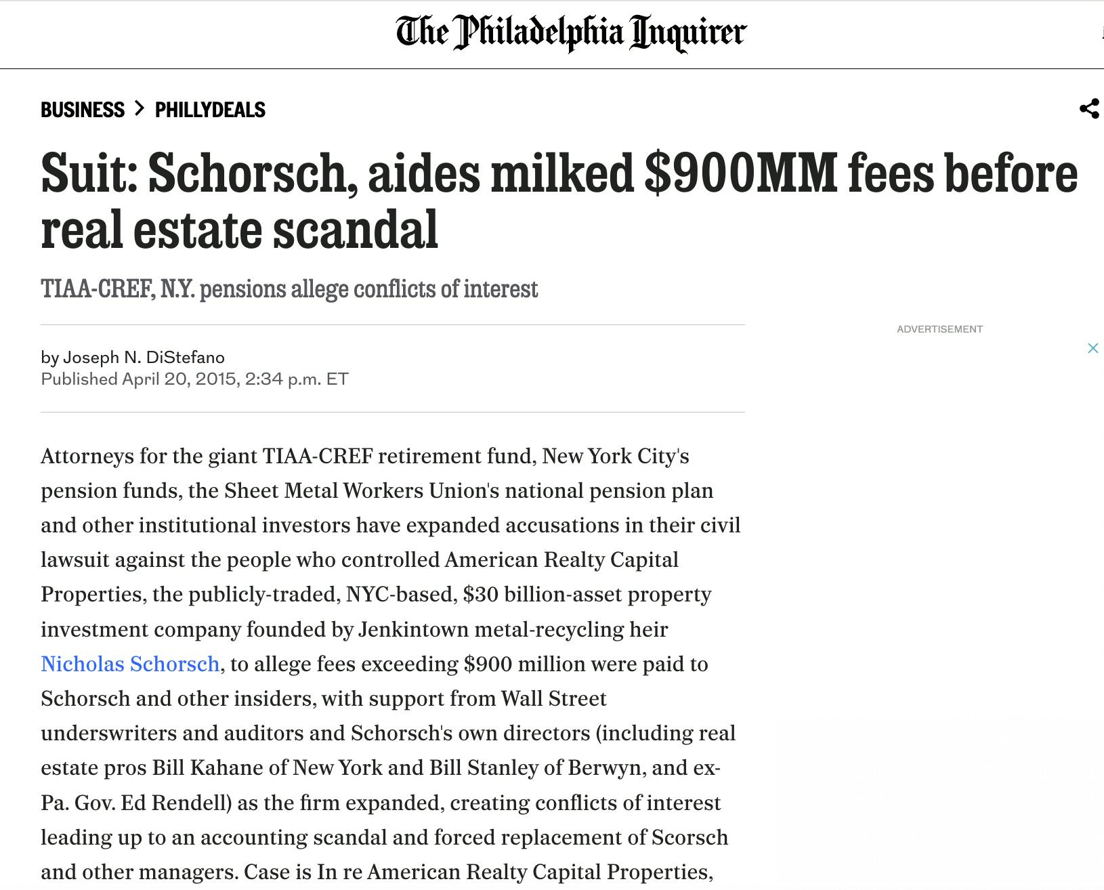Click the word "$900MM" in the headline
This screenshot has height=890, width=1104.
(740, 173)
